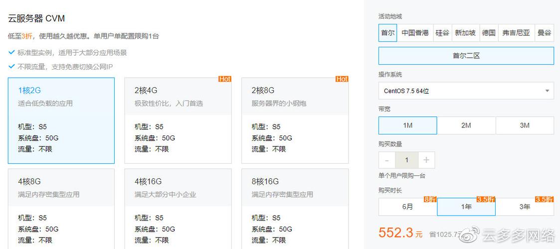This screenshot has width=560, height=249.
Task: Select the 中国香港 region option
Action: coord(415,33)
